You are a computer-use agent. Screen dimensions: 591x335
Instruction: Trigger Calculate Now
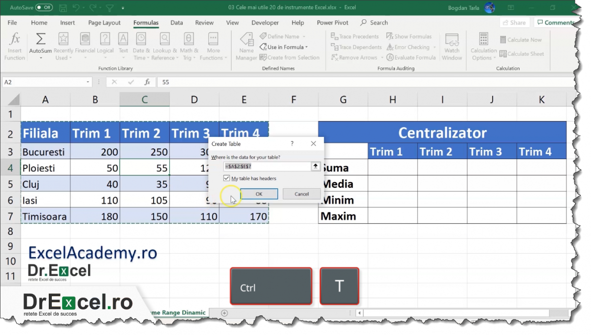[x=522, y=39]
